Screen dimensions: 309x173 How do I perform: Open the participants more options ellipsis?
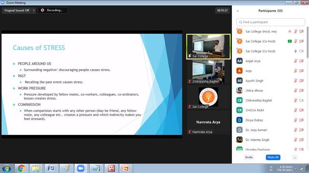click(295, 158)
